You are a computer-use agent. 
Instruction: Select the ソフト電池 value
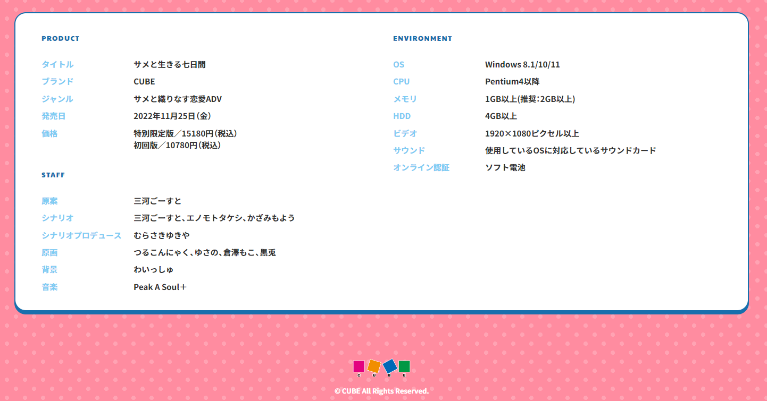[505, 167]
